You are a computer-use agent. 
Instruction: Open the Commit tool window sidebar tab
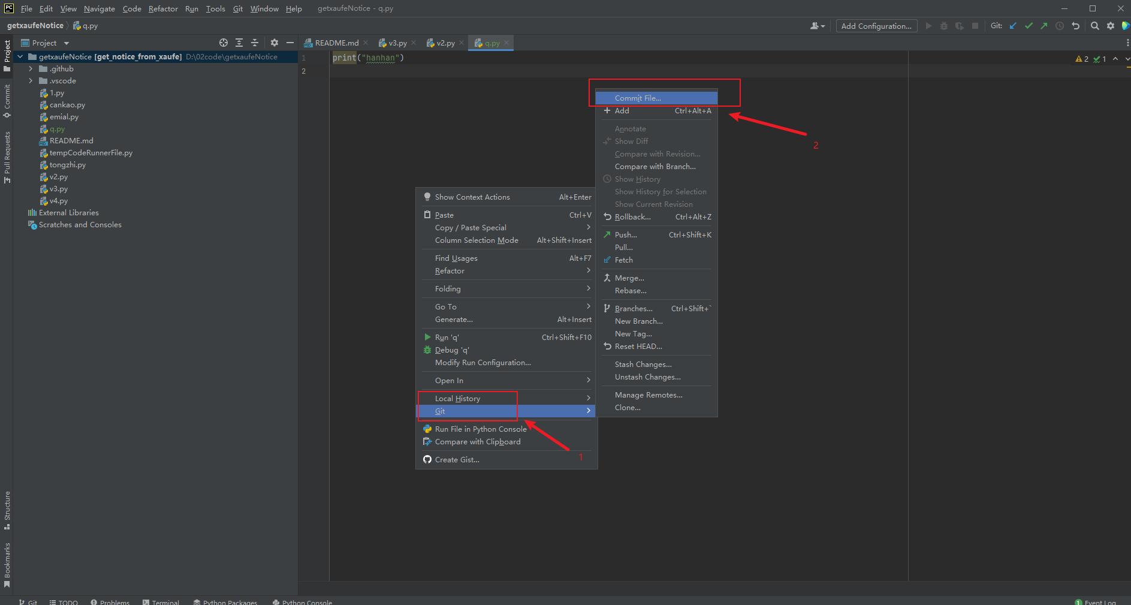(x=7, y=101)
